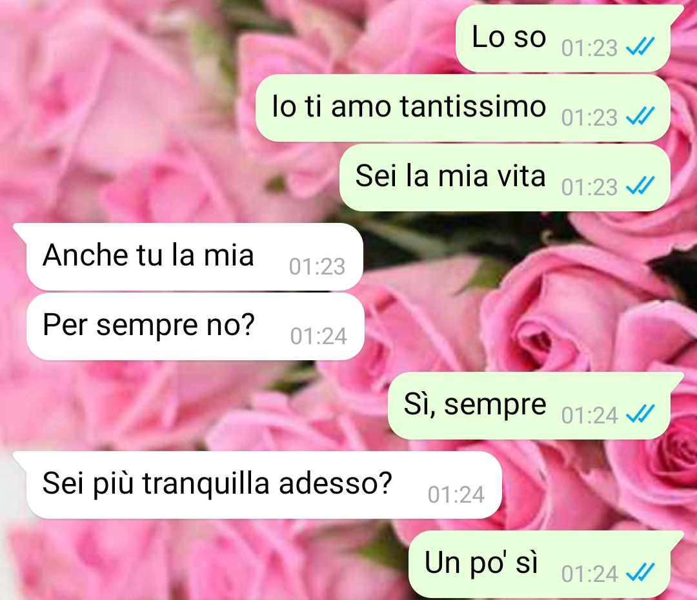
Task: Select the "Sei la mia vita" message
Action: [x=505, y=177]
